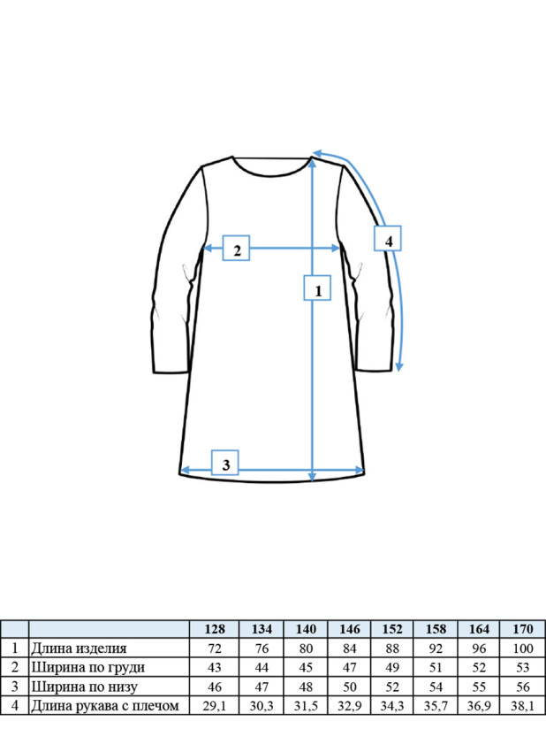
Task: Click the sleeve length value 35,7
Action: click(x=436, y=706)
